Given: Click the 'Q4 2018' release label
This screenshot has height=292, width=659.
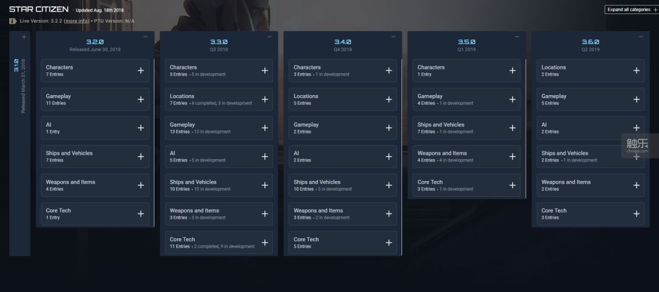Looking at the screenshot, I should 342,49.
